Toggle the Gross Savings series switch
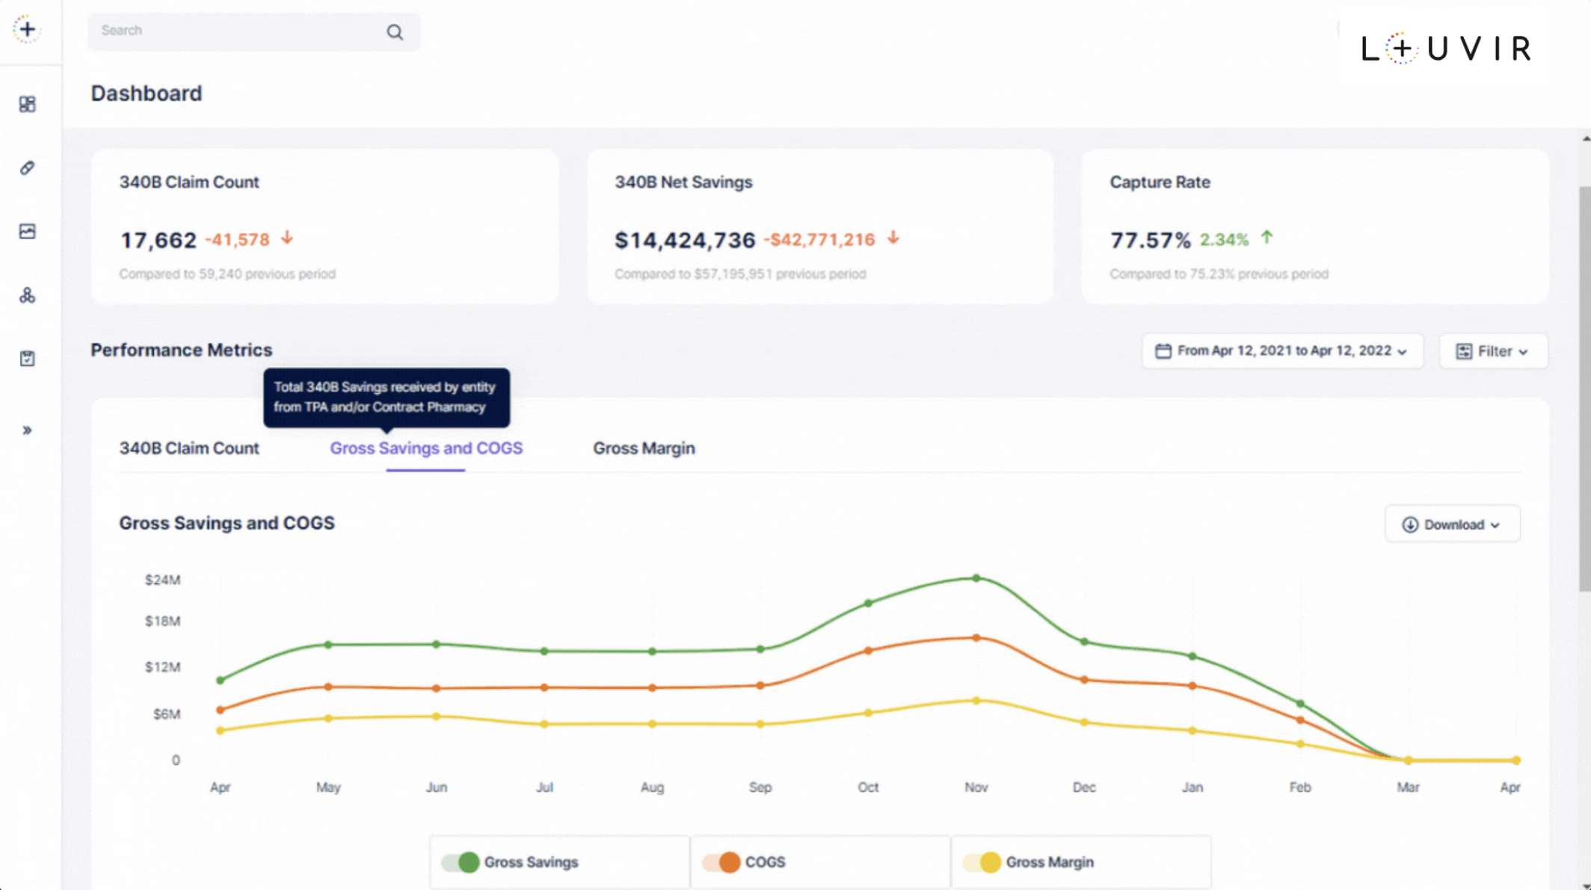 pos(461,862)
